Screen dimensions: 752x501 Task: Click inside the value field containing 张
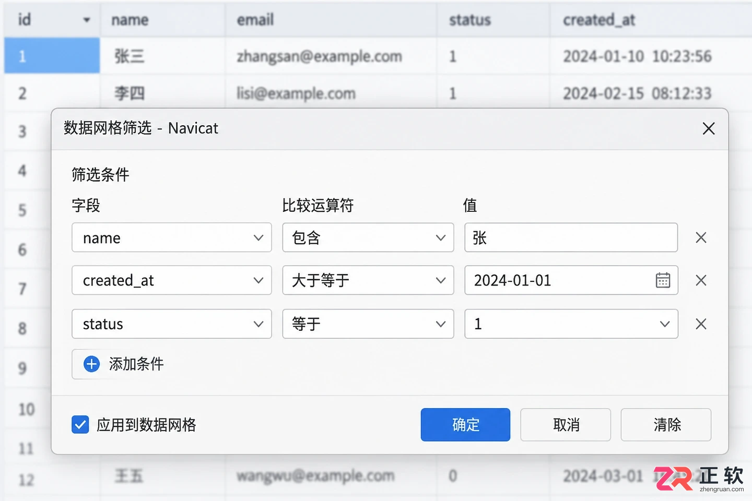click(571, 237)
